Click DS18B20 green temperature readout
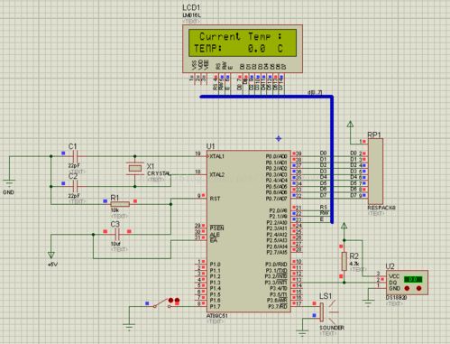The width and height of the screenshot is (450, 344). point(413,279)
